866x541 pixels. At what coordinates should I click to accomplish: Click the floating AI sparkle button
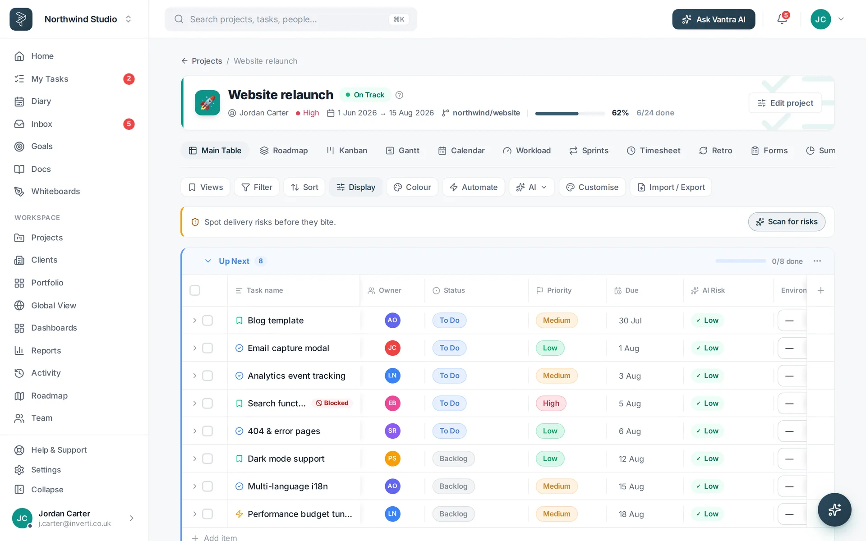tap(834, 509)
